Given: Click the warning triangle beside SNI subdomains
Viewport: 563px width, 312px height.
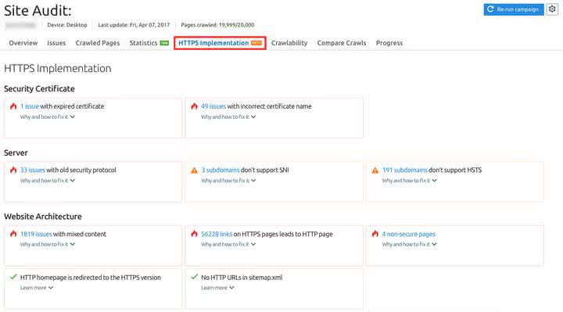Looking at the screenshot, I should tap(194, 170).
